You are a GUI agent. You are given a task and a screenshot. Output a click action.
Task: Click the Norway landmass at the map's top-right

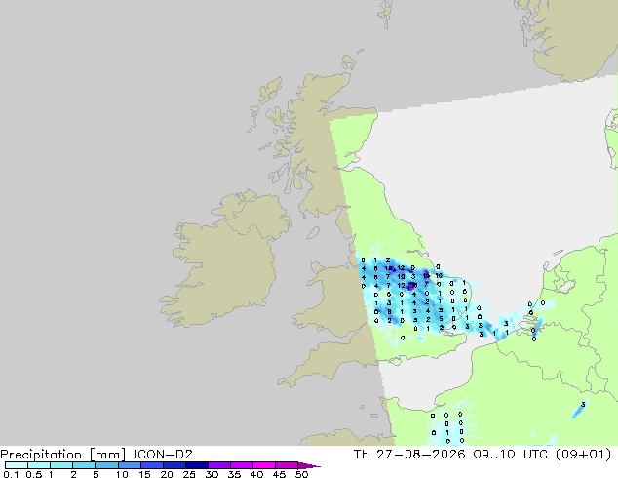coord(573,37)
